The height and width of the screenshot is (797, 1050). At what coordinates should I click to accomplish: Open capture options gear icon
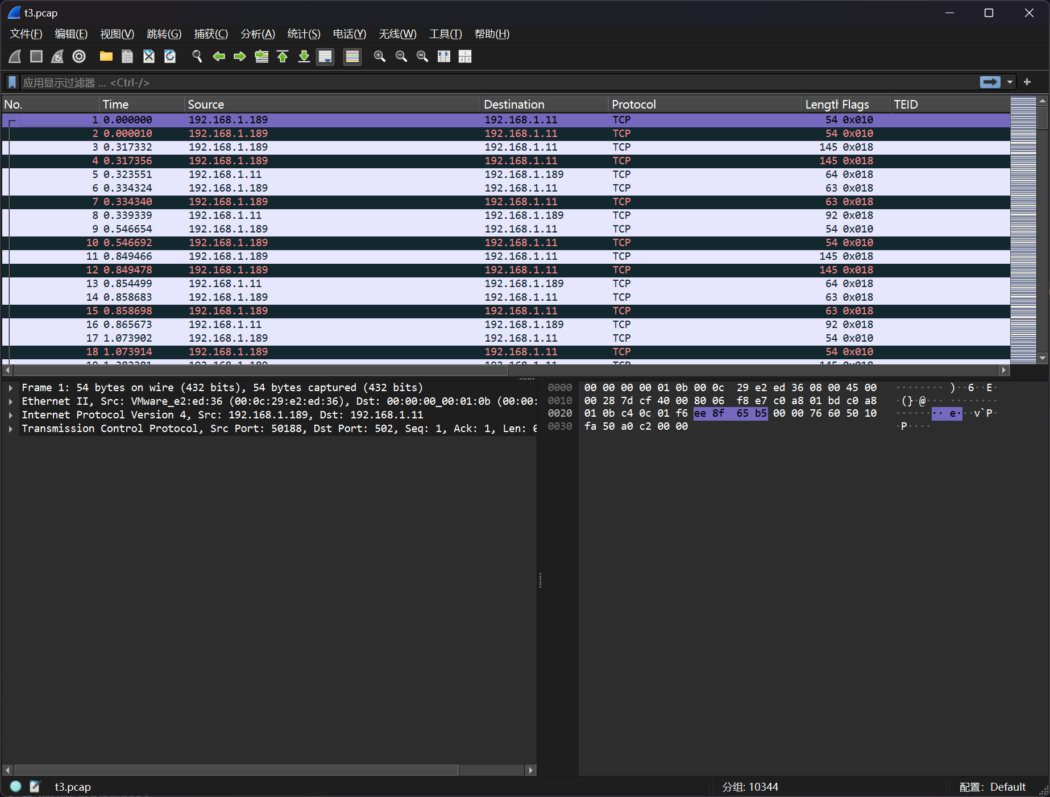79,56
